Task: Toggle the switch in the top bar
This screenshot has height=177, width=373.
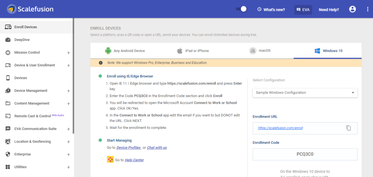Action: click(241, 9)
